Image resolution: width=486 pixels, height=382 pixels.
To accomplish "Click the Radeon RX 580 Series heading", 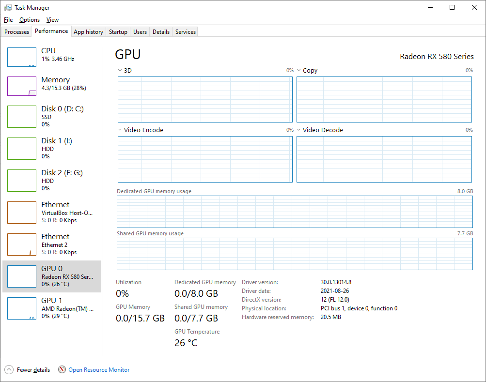I will pyautogui.click(x=437, y=56).
